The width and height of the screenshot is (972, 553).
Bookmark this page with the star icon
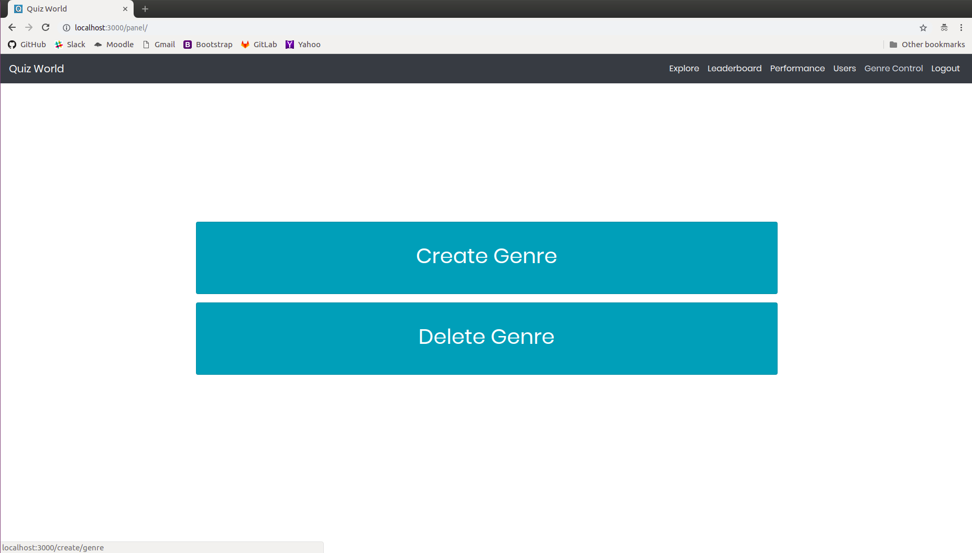(x=923, y=28)
